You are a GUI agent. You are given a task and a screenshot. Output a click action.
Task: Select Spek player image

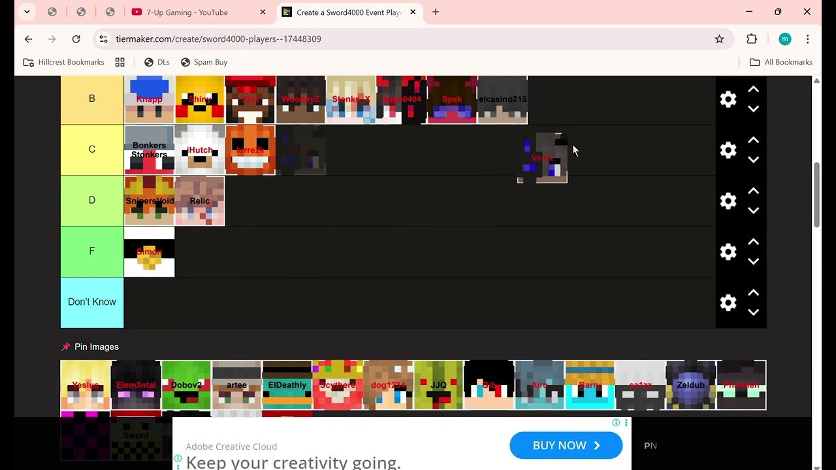[x=452, y=99]
